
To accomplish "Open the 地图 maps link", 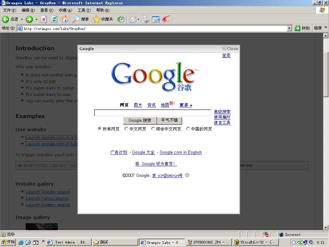I will 165,105.
